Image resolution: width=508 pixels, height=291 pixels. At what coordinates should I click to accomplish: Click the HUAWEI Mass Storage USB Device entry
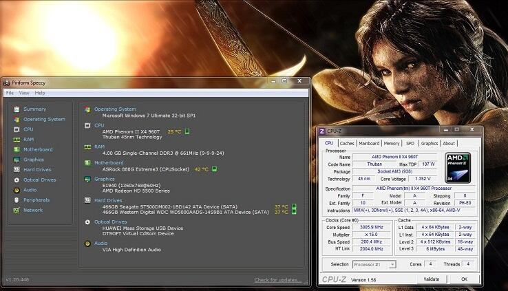[142, 228]
